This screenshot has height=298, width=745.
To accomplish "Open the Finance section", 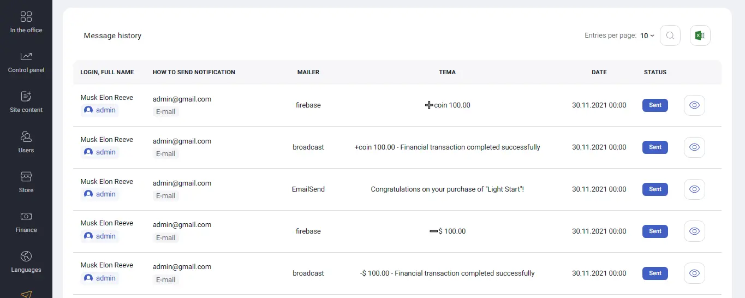I will click(x=26, y=222).
